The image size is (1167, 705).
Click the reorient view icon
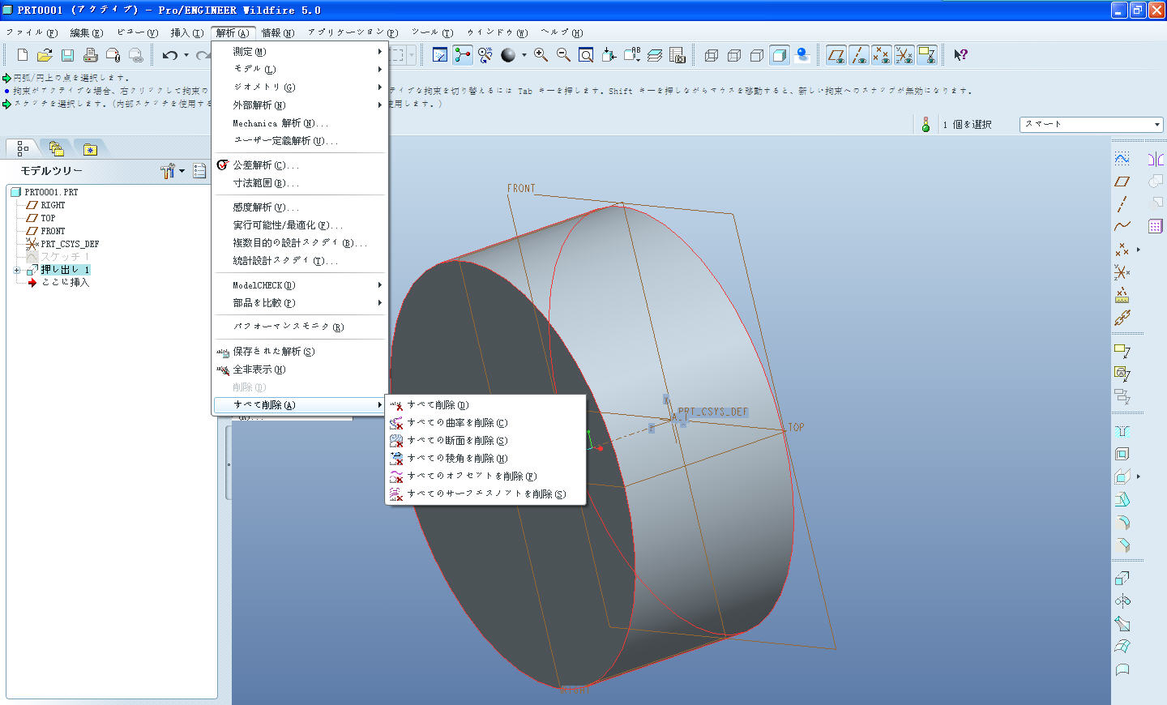click(x=609, y=55)
